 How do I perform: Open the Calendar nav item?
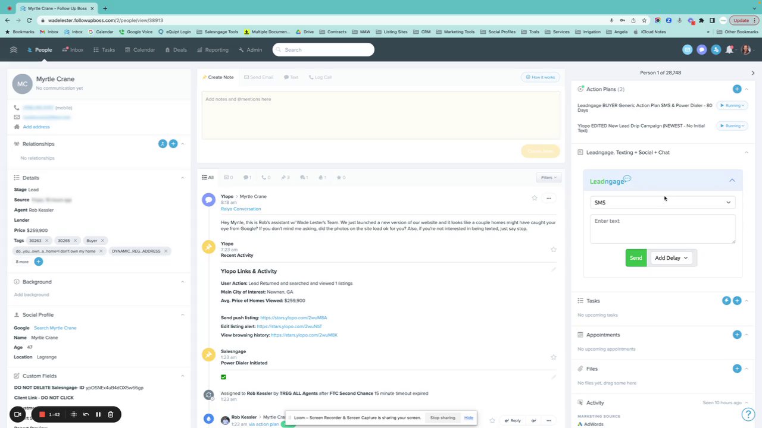[x=139, y=50]
